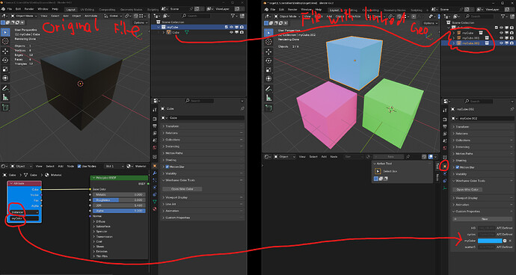Click Options button in right viewport
Viewport: 516px width, 275px height.
tap(430, 23)
